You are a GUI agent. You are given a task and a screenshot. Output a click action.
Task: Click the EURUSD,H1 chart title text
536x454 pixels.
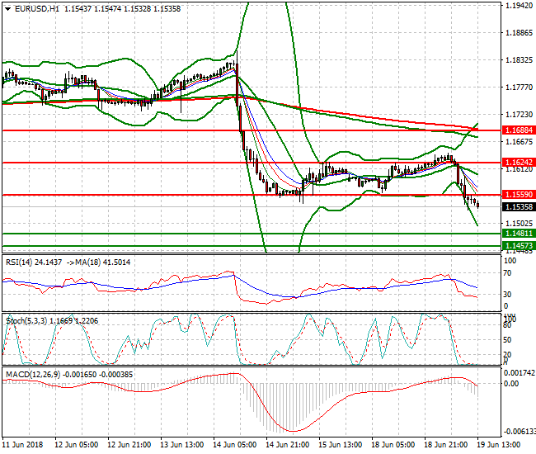(36, 8)
